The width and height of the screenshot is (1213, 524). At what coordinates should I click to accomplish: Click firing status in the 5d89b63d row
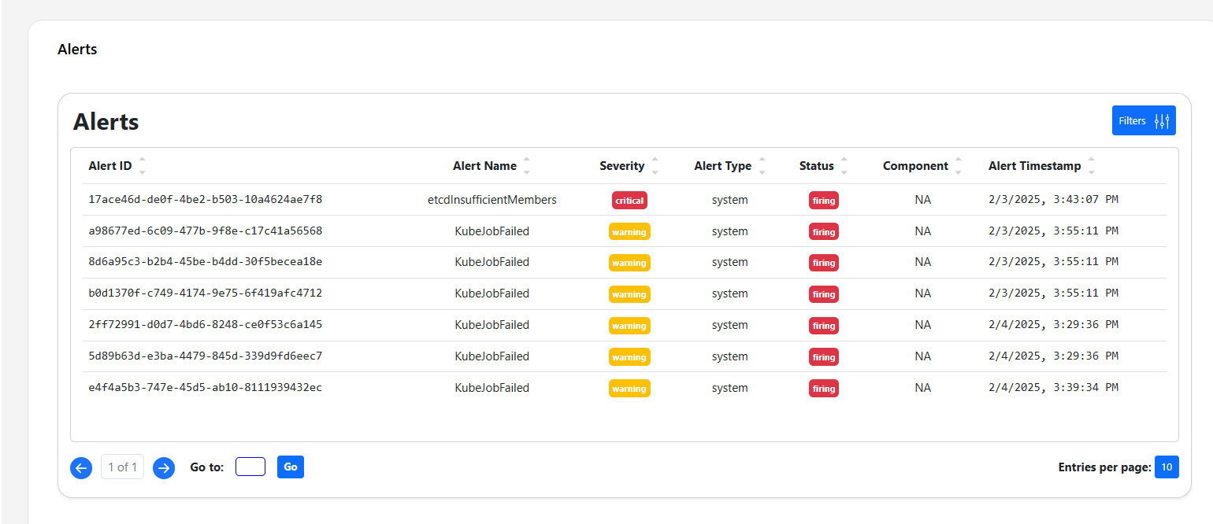point(824,357)
